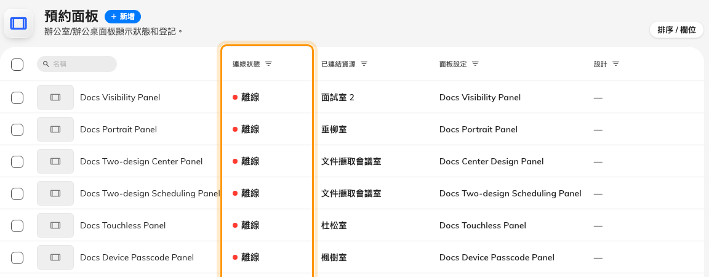Open linked resource 垂柳室
Viewport: 709px width, 277px height.
[x=334, y=129]
